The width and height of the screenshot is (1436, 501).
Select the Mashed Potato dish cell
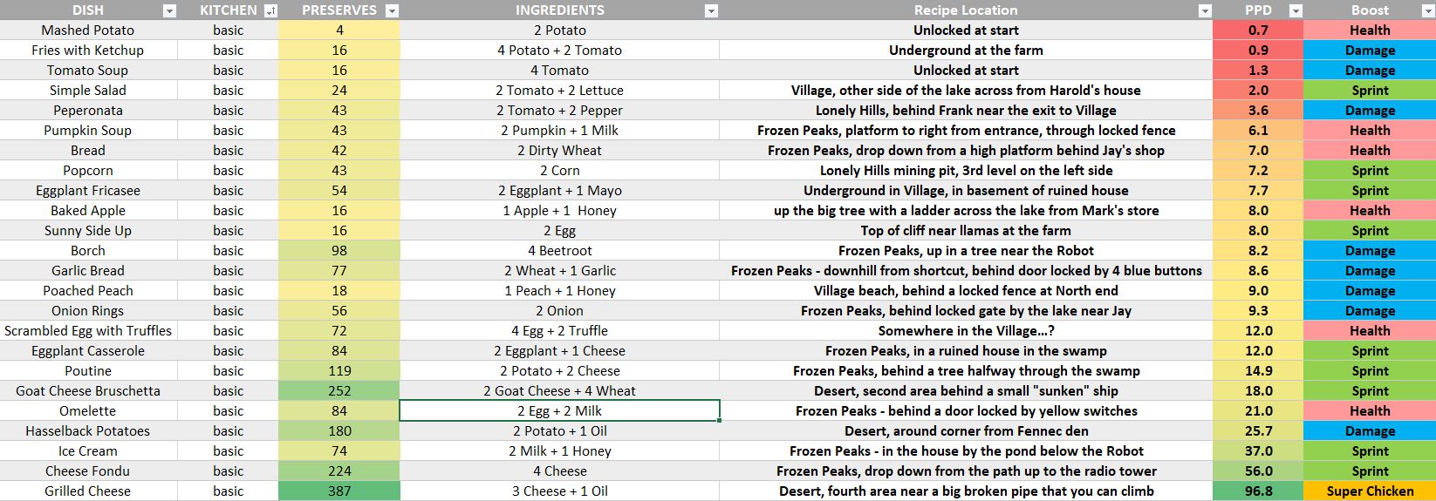(87, 30)
